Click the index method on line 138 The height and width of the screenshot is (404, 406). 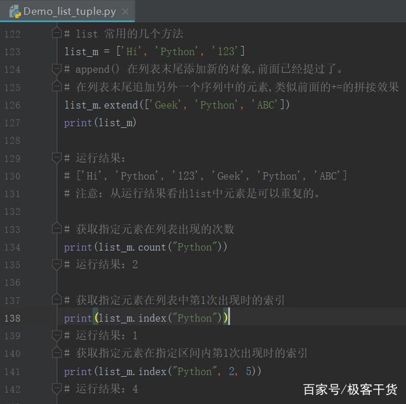[x=152, y=318]
